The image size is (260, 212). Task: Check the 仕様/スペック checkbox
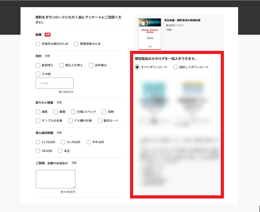[73, 112]
